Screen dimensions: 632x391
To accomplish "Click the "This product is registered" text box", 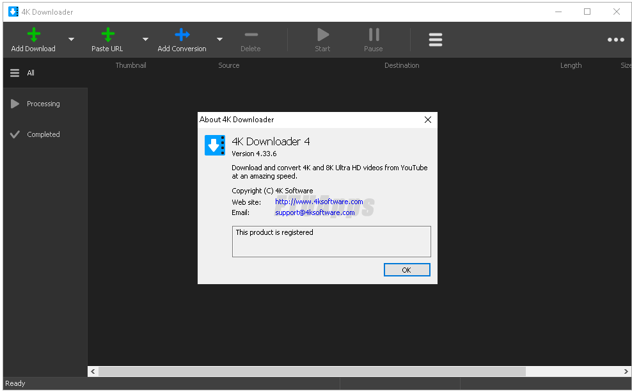I will click(x=331, y=241).
